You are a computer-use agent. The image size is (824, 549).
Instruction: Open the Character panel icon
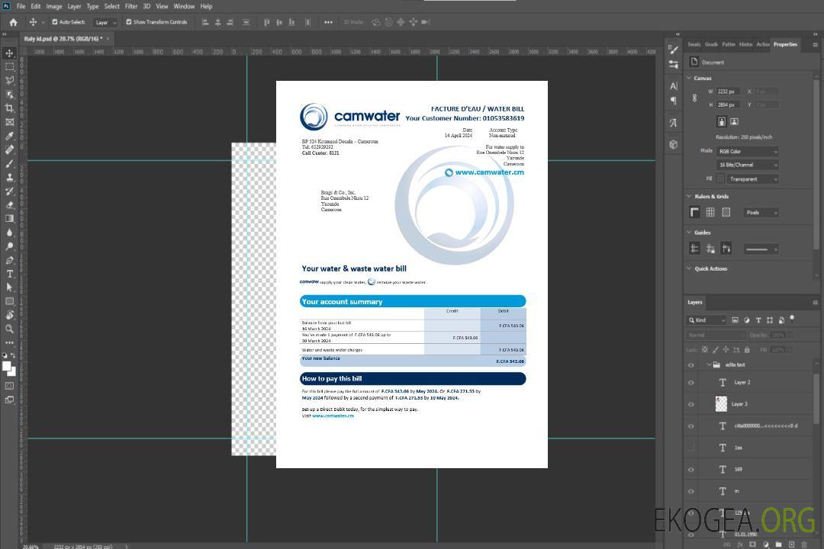tap(673, 85)
